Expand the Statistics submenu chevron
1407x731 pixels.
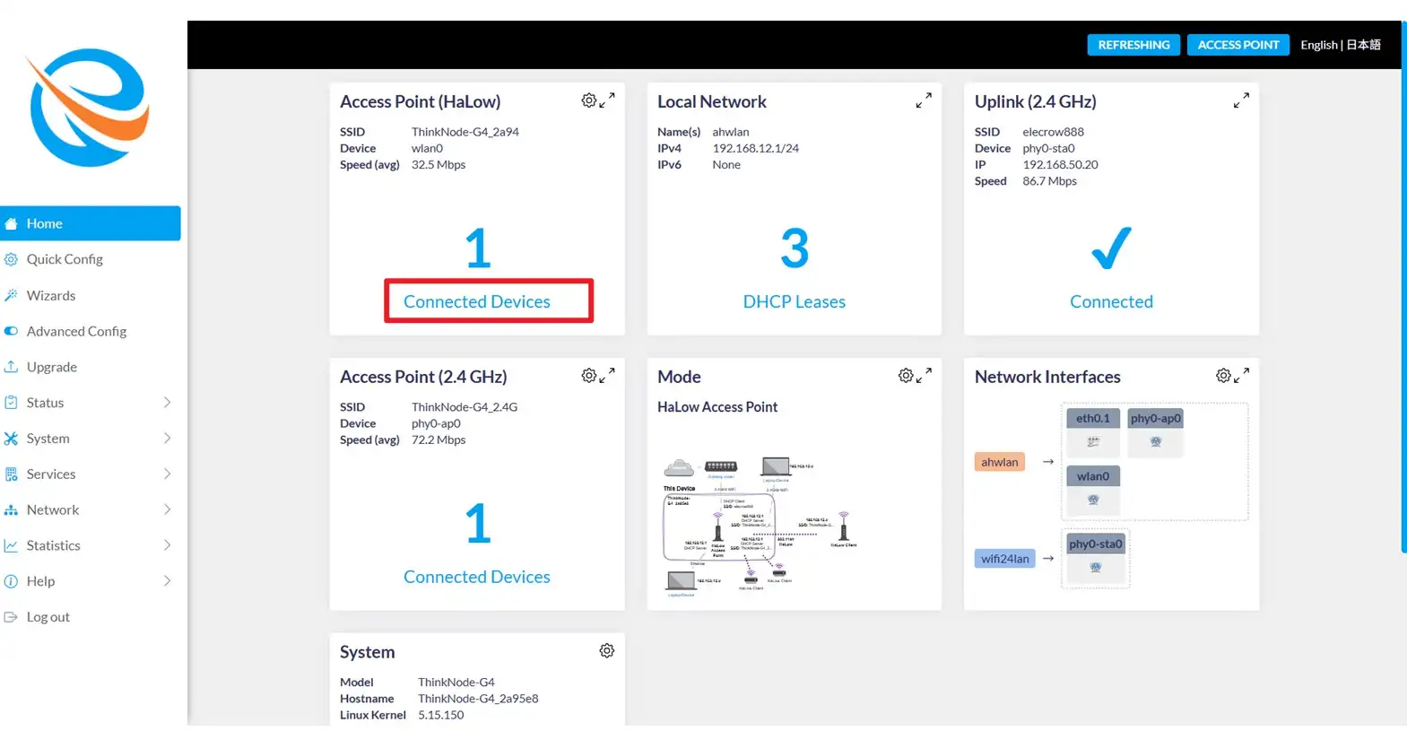pyautogui.click(x=167, y=545)
